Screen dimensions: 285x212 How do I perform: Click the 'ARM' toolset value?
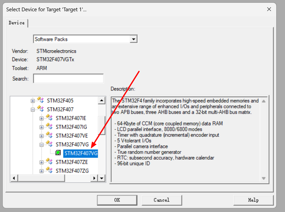[x=42, y=68]
